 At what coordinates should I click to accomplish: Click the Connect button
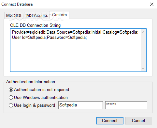coord(110,120)
